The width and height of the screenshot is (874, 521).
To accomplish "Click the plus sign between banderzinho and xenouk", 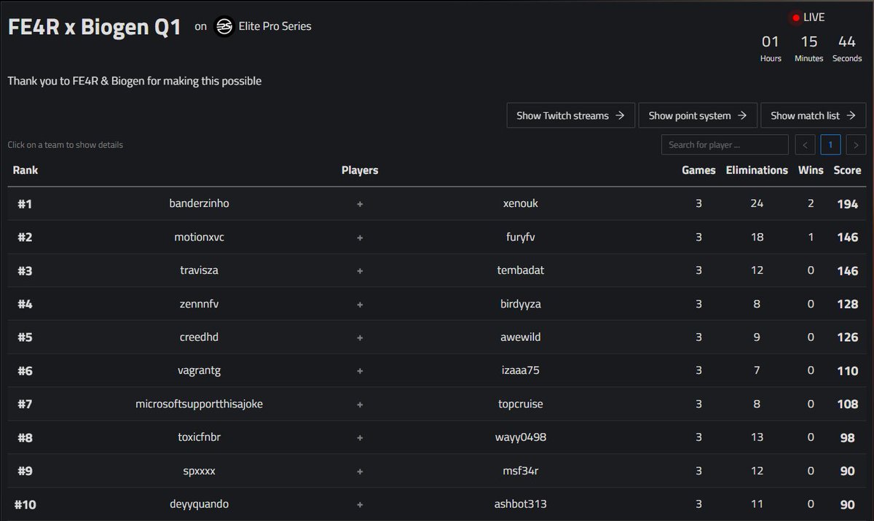I will click(360, 204).
